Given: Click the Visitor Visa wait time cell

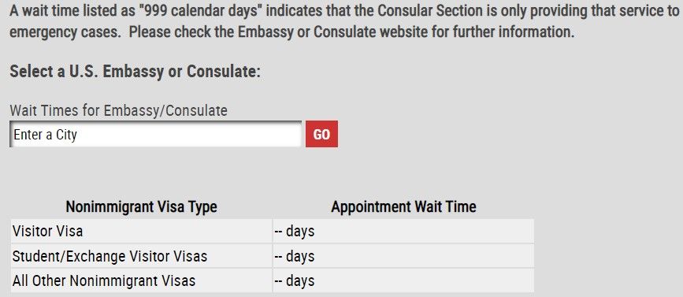Looking at the screenshot, I should (403, 232).
